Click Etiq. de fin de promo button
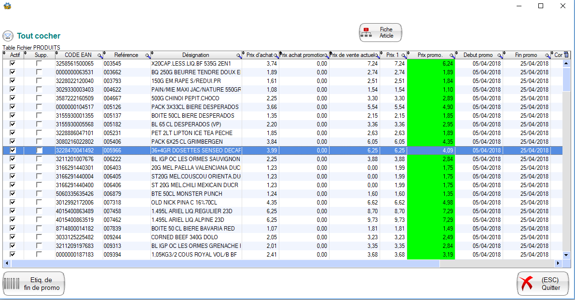575x300 pixels. (34, 284)
